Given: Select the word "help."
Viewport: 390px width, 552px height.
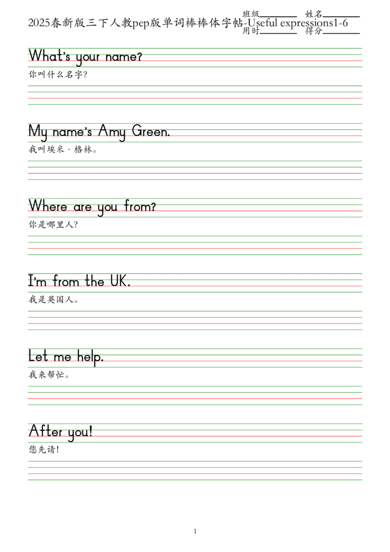Looking at the screenshot, I should click(x=91, y=357).
